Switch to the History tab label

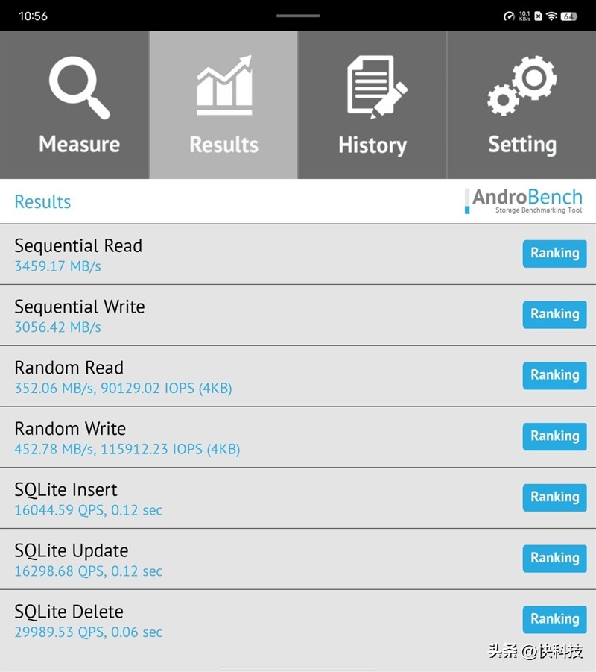click(x=372, y=145)
